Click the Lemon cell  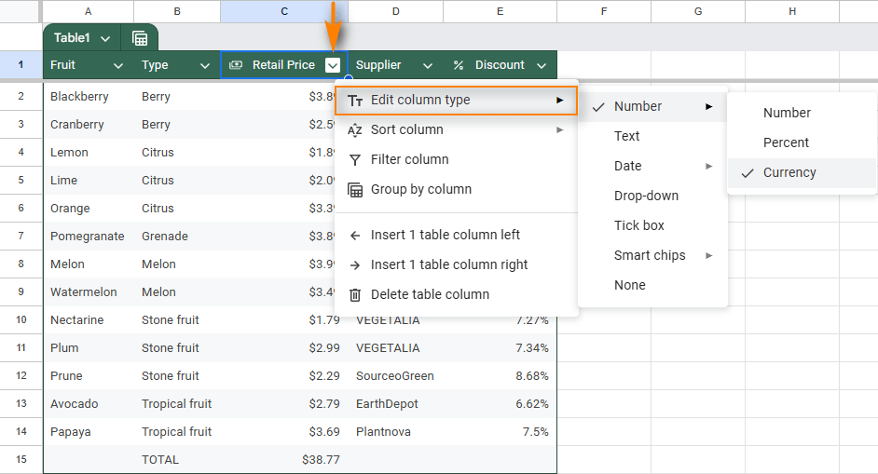tap(89, 152)
